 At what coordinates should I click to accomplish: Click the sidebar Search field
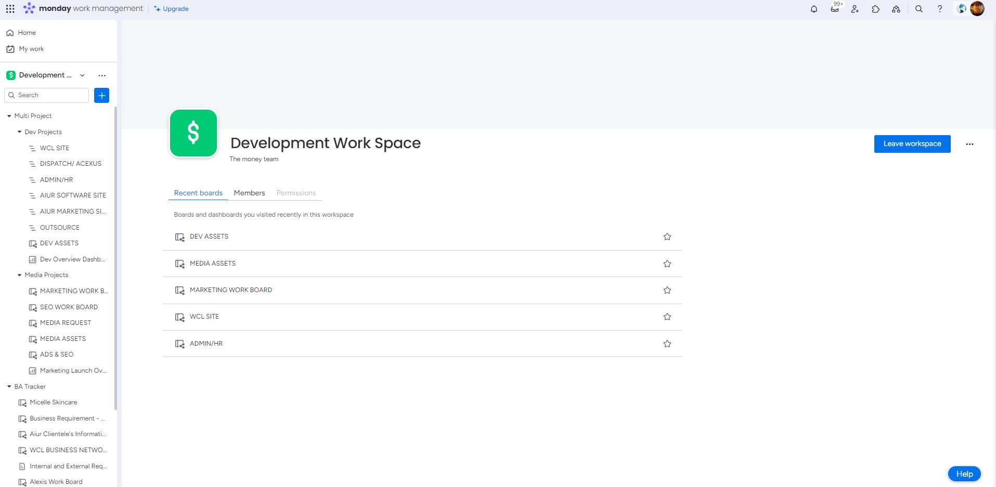pos(47,95)
